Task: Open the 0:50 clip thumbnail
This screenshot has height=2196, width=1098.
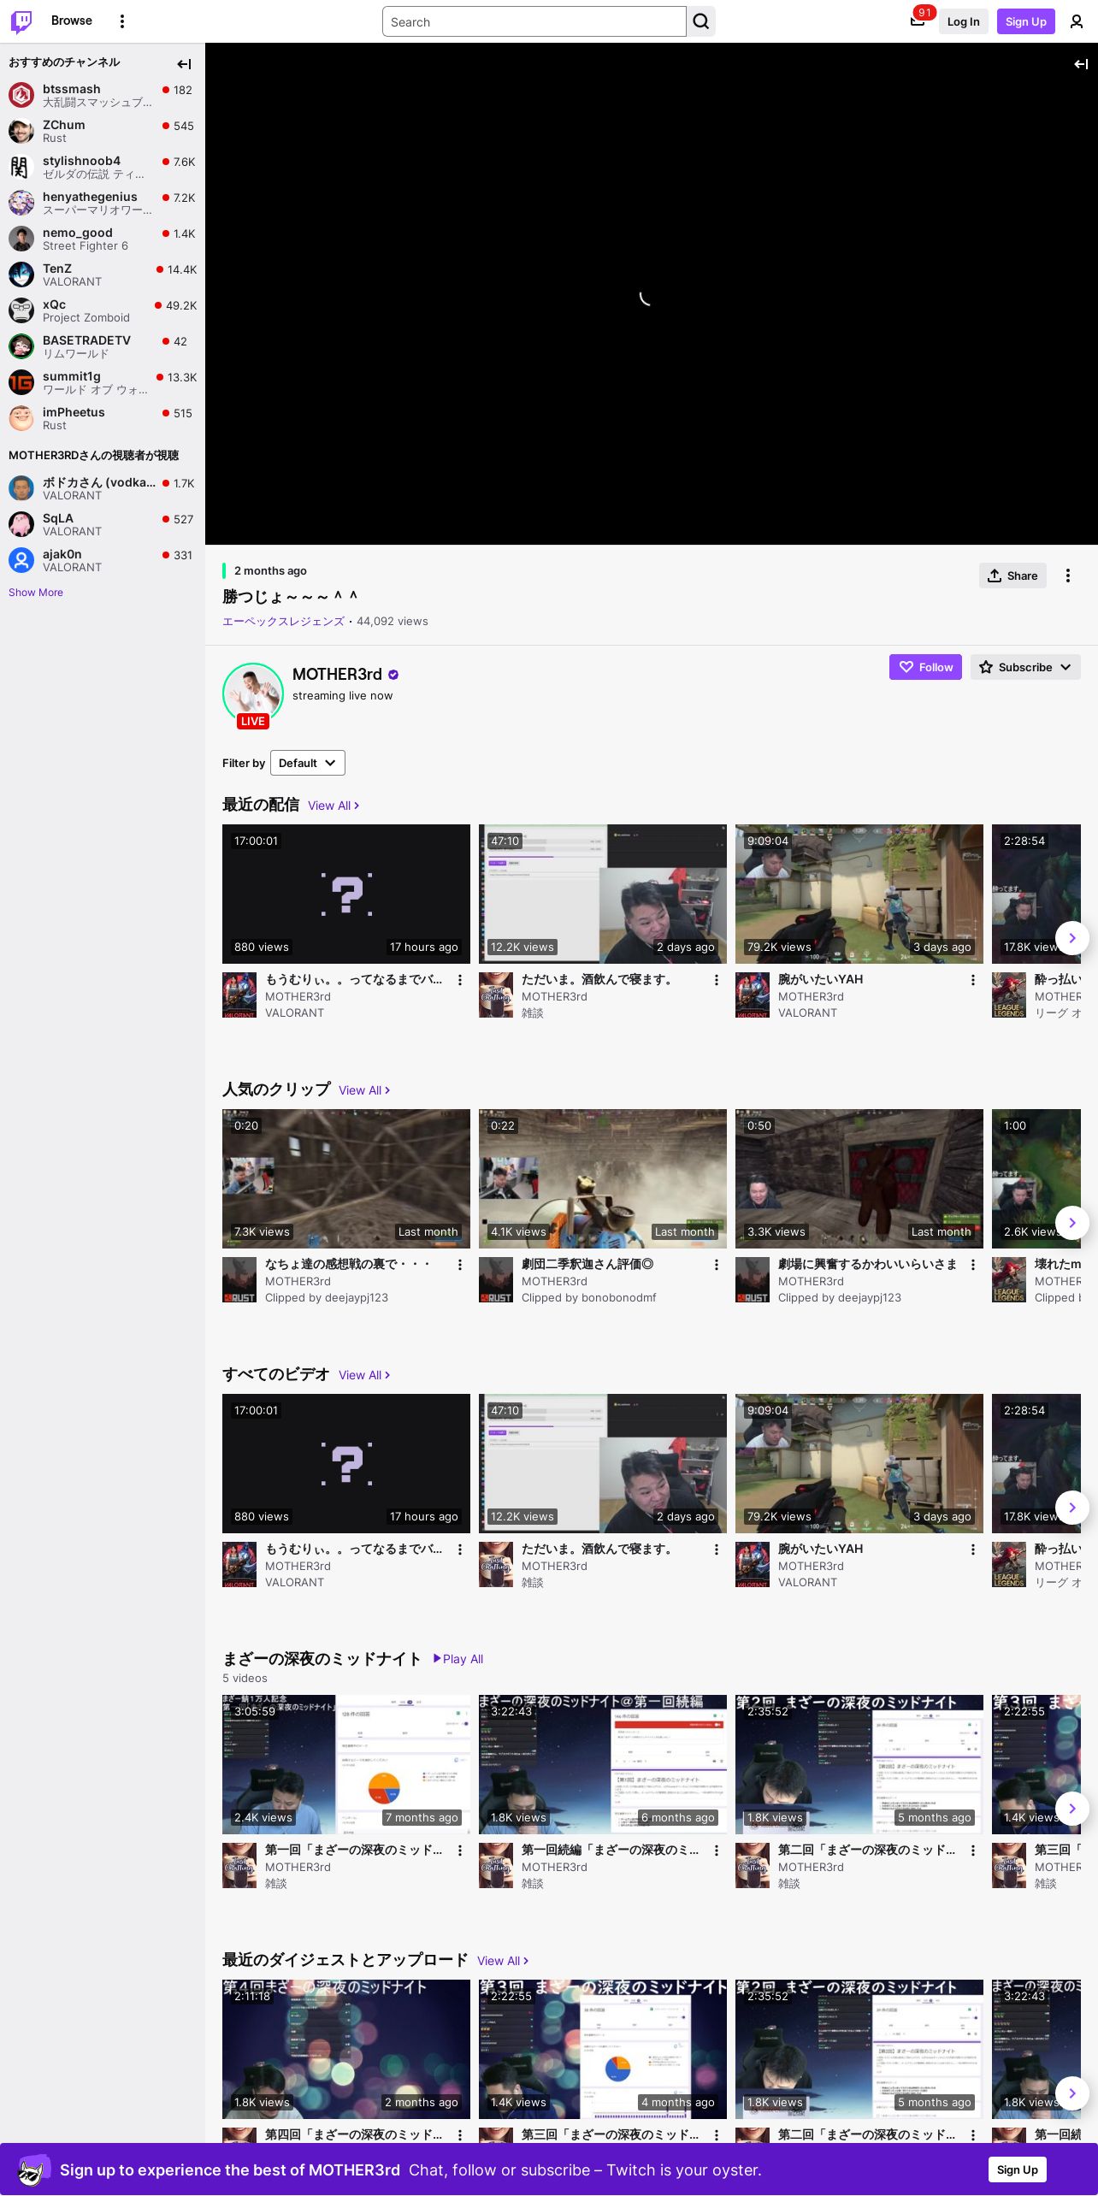Action: (859, 1178)
